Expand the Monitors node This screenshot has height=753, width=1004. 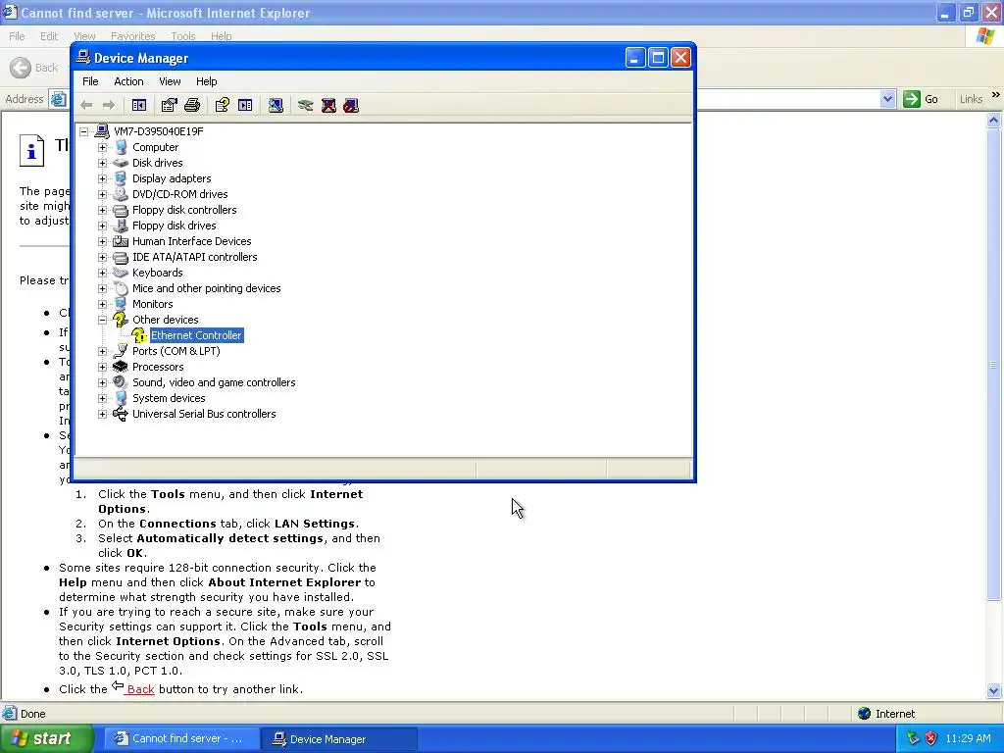[x=102, y=304]
